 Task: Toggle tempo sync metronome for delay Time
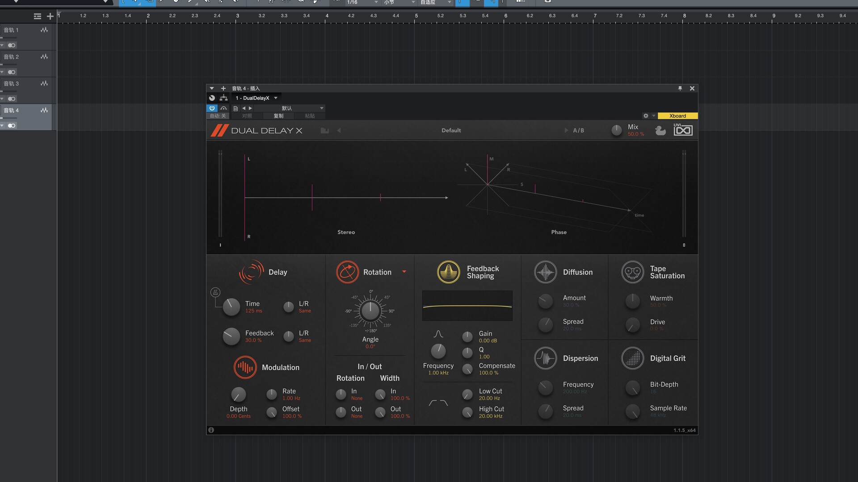click(x=215, y=292)
